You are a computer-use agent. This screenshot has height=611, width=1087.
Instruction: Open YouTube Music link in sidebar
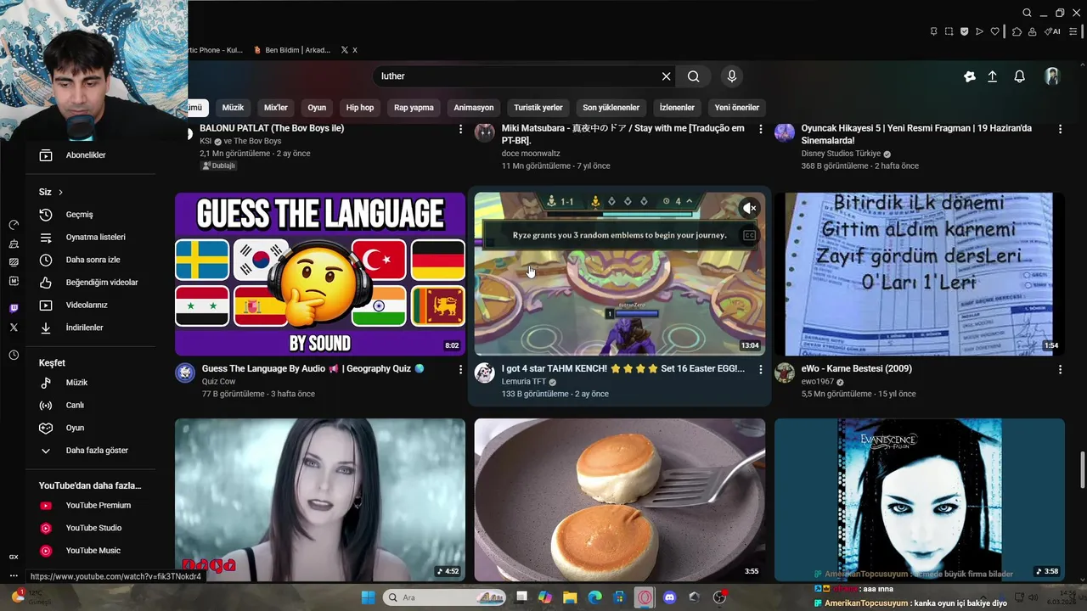tap(93, 551)
